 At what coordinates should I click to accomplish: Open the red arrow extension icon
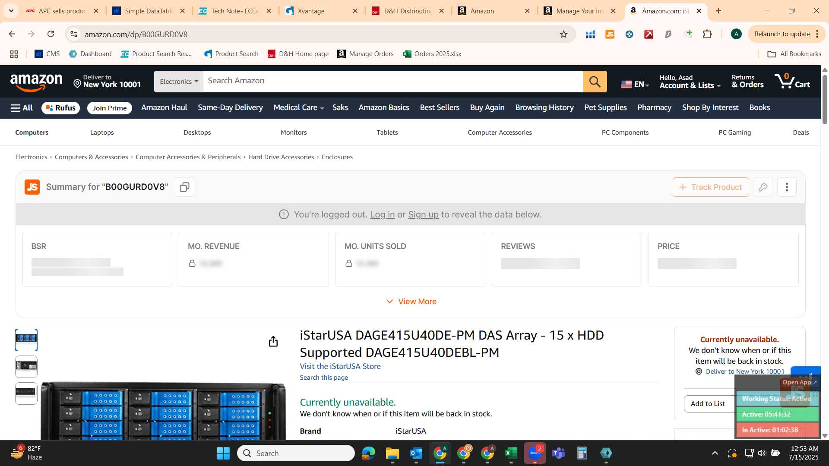(649, 34)
